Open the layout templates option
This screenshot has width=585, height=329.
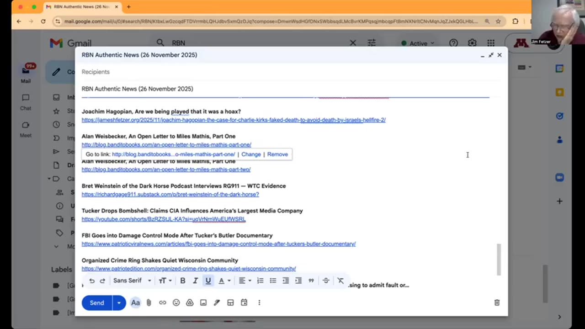pyautogui.click(x=230, y=302)
